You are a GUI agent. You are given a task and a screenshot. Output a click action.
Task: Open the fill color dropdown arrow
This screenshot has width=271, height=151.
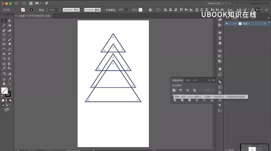(x=27, y=10)
